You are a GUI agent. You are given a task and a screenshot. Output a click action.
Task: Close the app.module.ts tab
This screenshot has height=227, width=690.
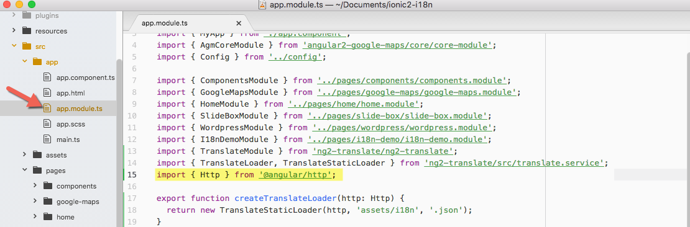239,24
